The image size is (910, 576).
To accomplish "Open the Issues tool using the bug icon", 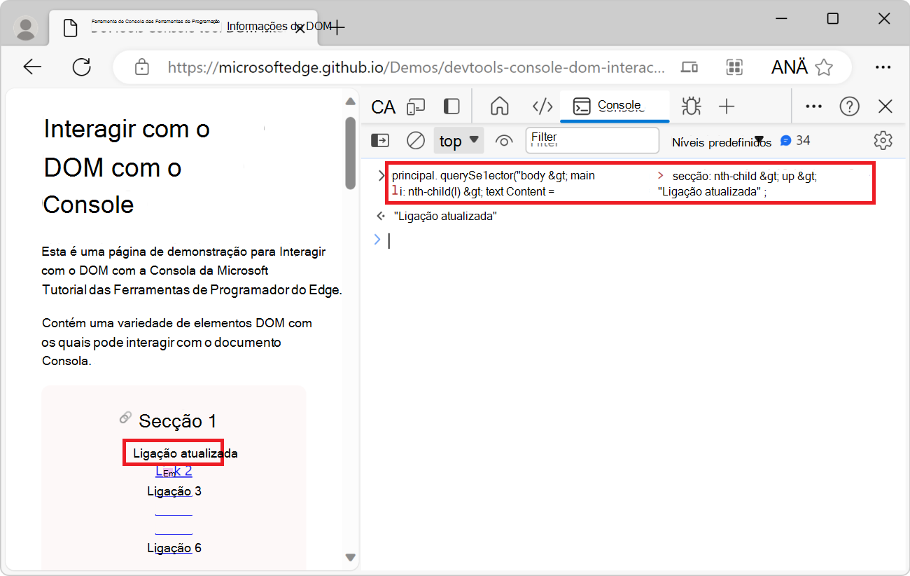I will click(x=691, y=107).
